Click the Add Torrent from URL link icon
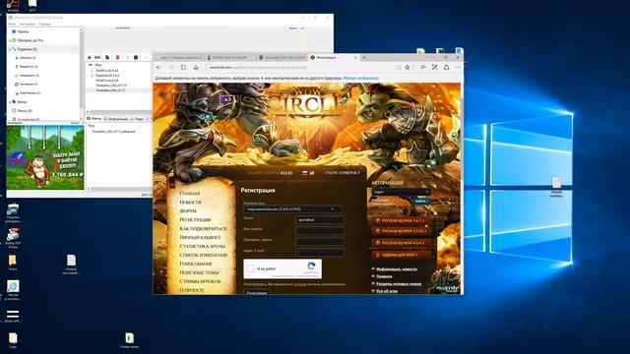The height and width of the screenshot is (354, 630). tap(97, 57)
